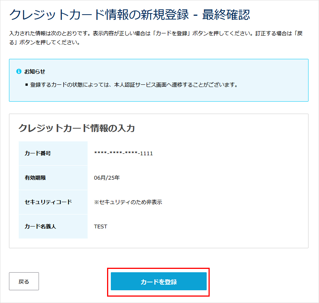Click the expiration date value 06月/25年
The image size is (319, 303).
pyautogui.click(x=106, y=178)
